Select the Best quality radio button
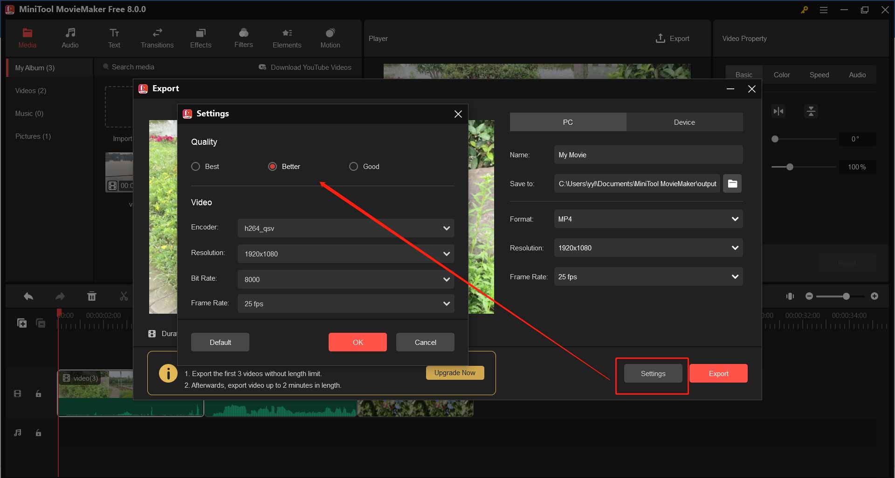This screenshot has width=895, height=478. (195, 166)
